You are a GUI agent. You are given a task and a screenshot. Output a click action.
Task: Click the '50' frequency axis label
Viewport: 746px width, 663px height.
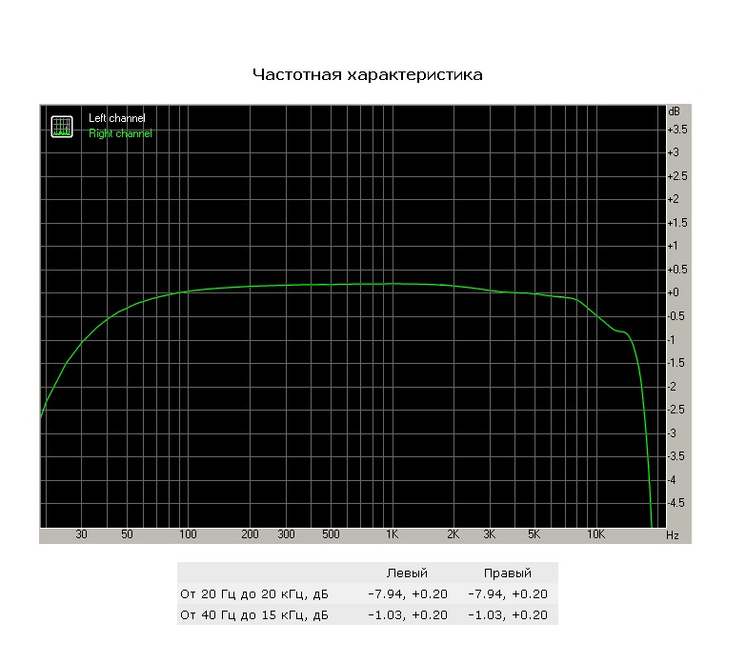(x=127, y=534)
